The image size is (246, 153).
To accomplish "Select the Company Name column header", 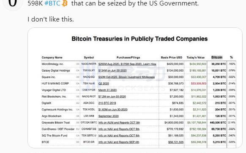I will pyautogui.click(x=52, y=58).
